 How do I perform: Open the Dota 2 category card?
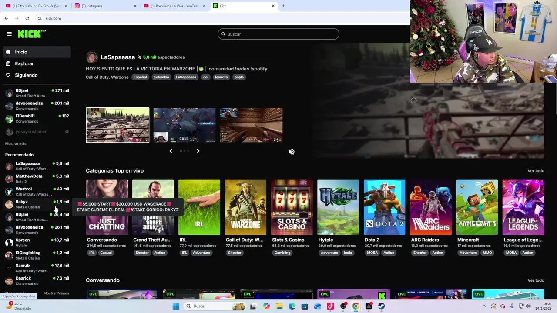click(384, 207)
